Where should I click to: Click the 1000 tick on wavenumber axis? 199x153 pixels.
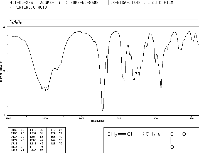[155, 118]
